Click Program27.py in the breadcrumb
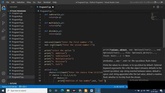Screen dimensions: 165x93 click(x=46, y=11)
